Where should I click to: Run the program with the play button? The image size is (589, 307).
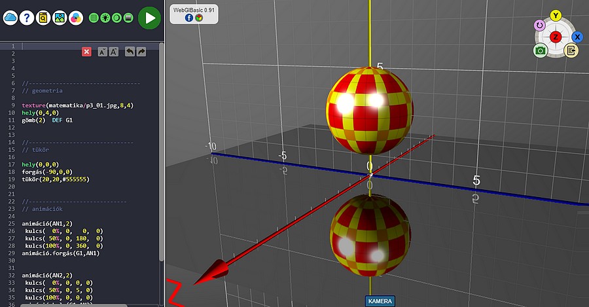pyautogui.click(x=149, y=18)
